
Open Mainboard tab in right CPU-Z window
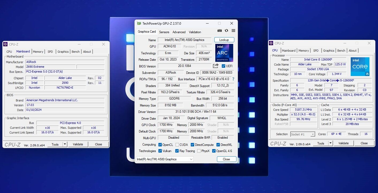pyautogui.click(x=289, y=51)
